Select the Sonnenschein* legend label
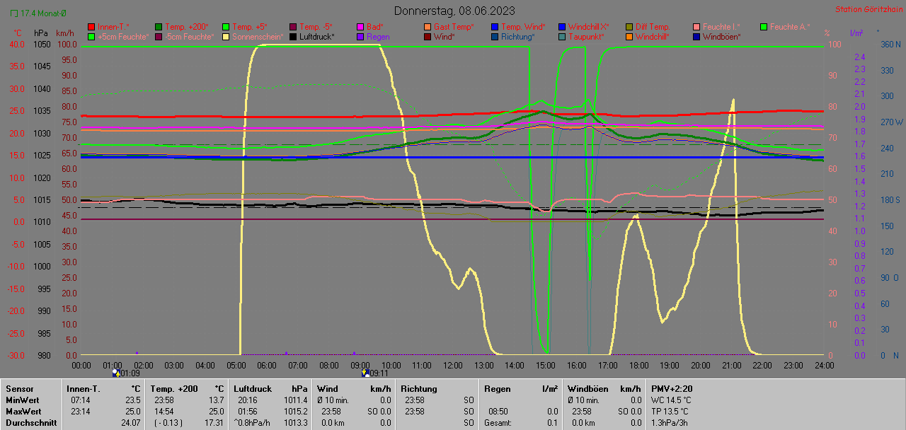The width and height of the screenshot is (906, 430). click(x=258, y=37)
